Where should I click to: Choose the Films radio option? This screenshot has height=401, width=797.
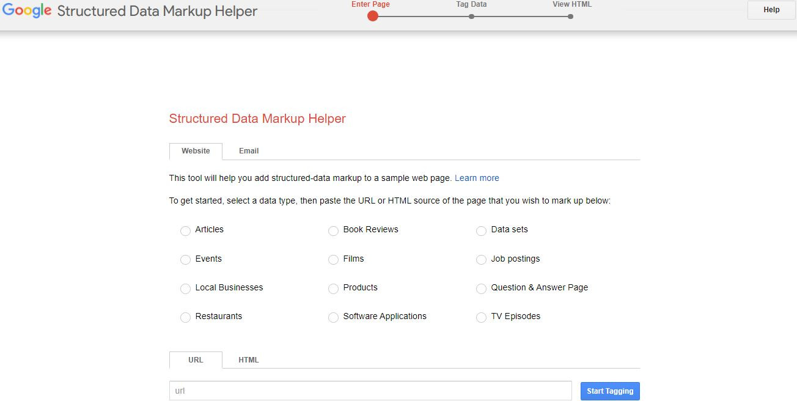pos(333,260)
